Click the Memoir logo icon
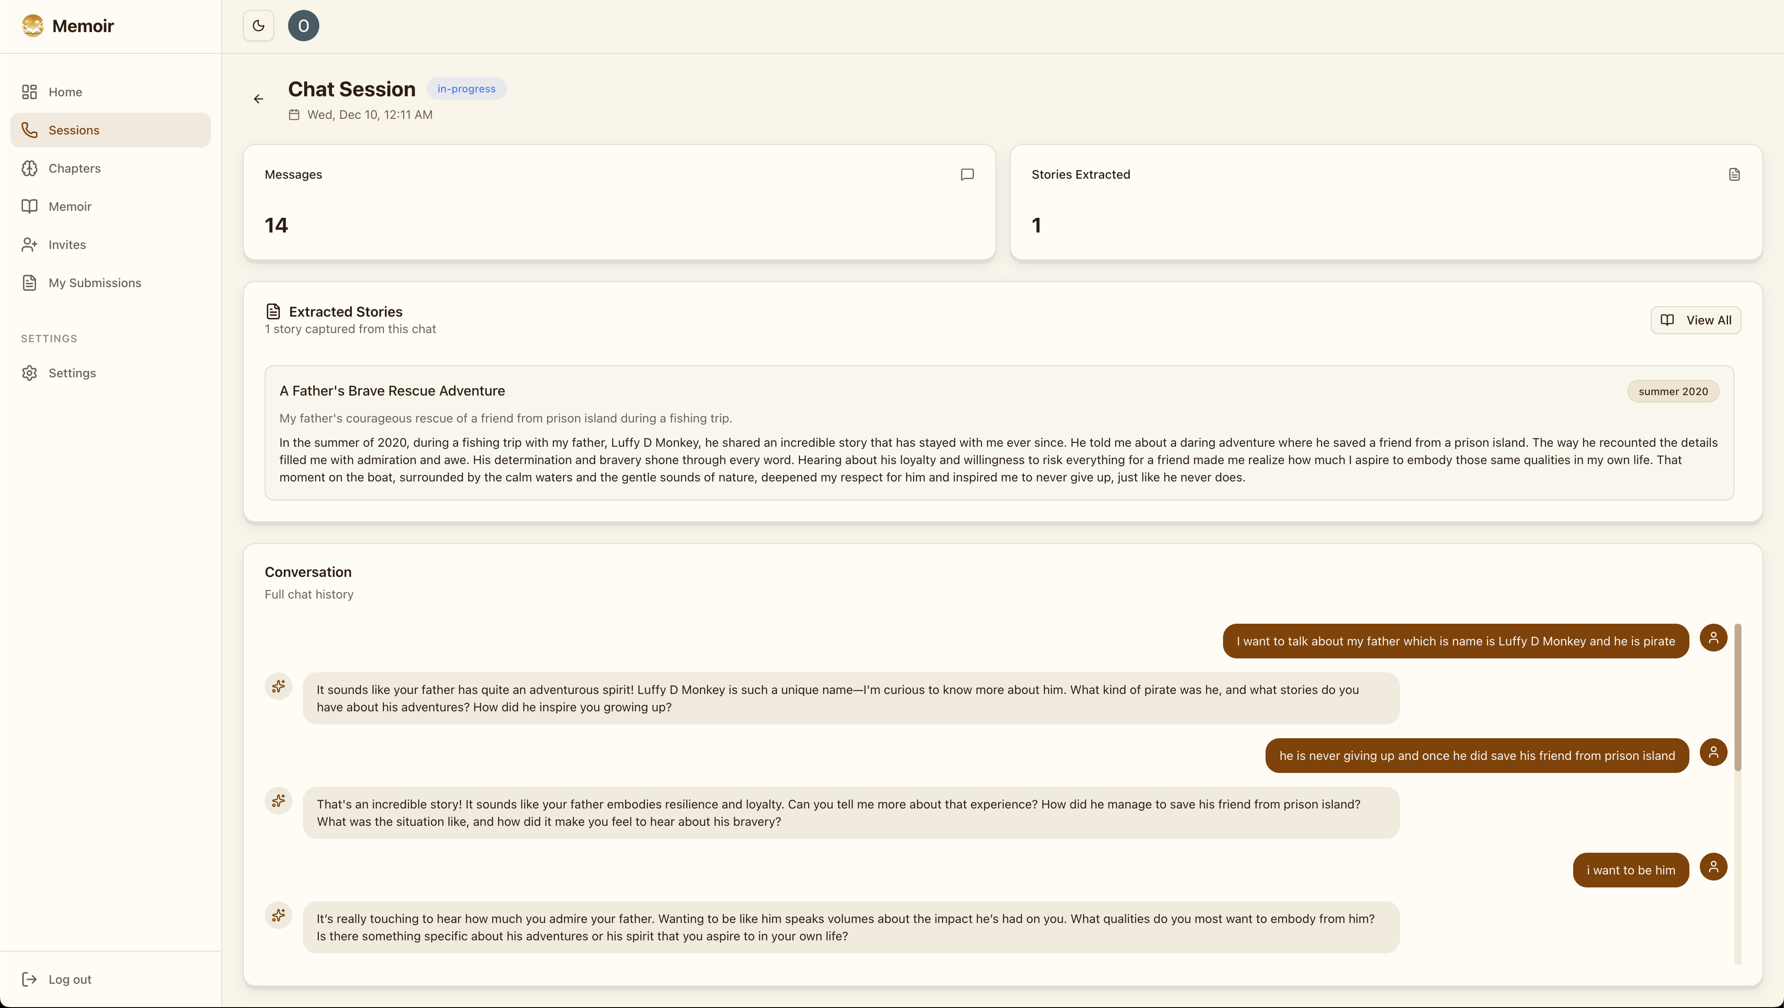This screenshot has width=1784, height=1008. [x=33, y=26]
